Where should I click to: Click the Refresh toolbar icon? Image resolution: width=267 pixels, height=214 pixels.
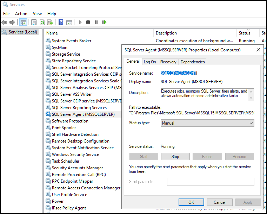pyautogui.click(x=42, y=22)
